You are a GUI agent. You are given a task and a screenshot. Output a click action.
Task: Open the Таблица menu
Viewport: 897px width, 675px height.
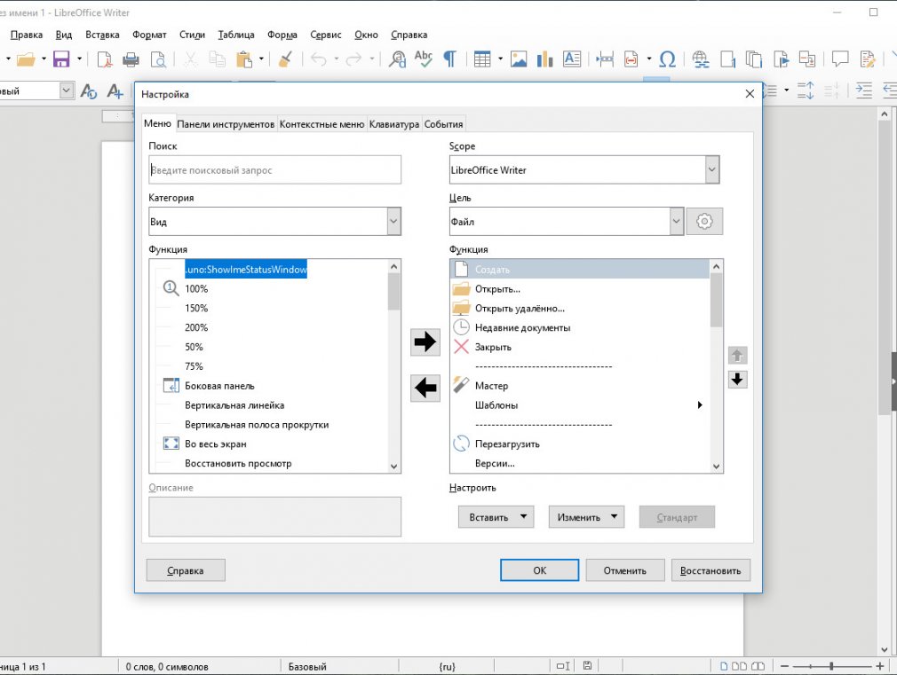235,35
